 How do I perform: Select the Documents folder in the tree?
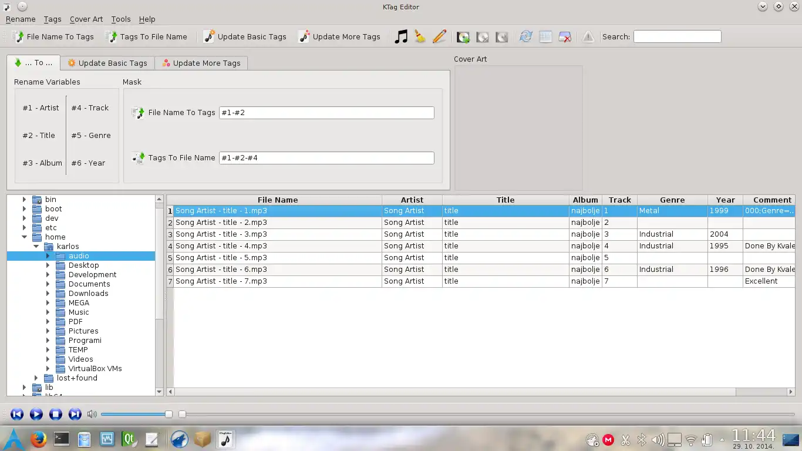(89, 284)
